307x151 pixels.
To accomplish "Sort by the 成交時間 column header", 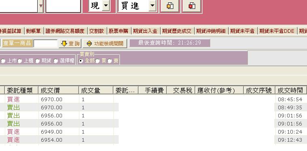I will coord(290,90).
